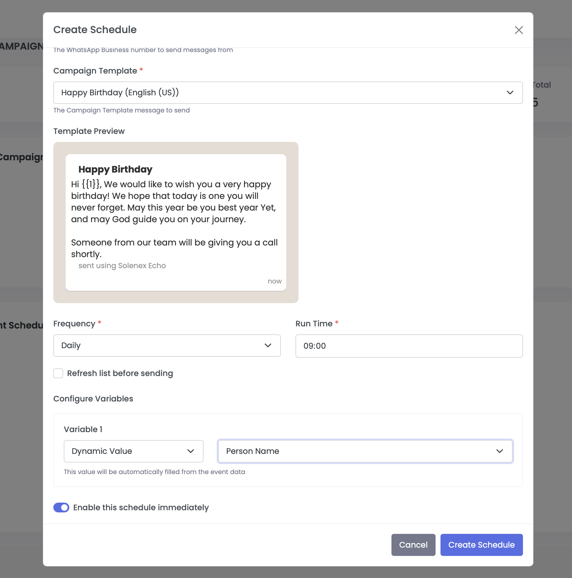The height and width of the screenshot is (578, 572).
Task: Close the Create Schedule dialog
Action: point(519,30)
